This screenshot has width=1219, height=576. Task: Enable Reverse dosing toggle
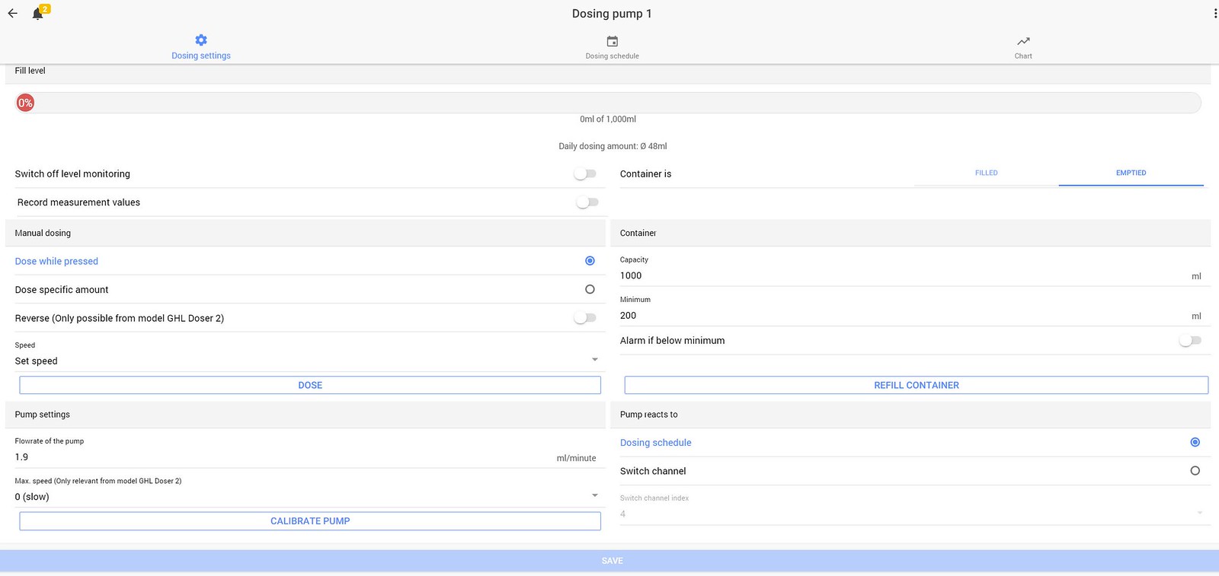pos(585,318)
